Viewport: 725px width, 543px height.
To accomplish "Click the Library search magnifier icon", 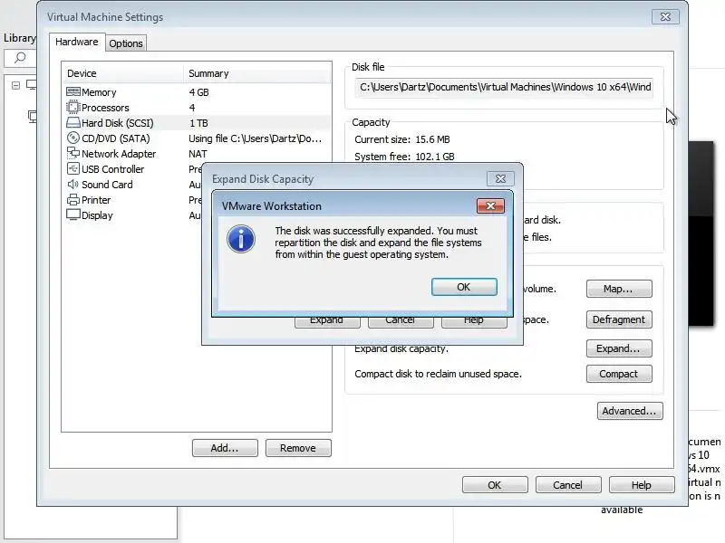I will coord(20,58).
